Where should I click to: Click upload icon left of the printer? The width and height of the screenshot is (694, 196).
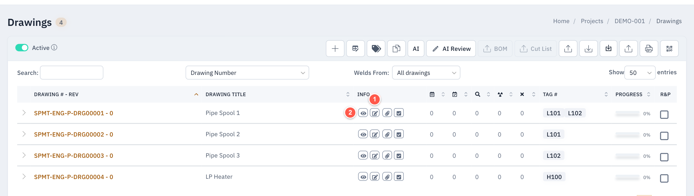click(628, 49)
